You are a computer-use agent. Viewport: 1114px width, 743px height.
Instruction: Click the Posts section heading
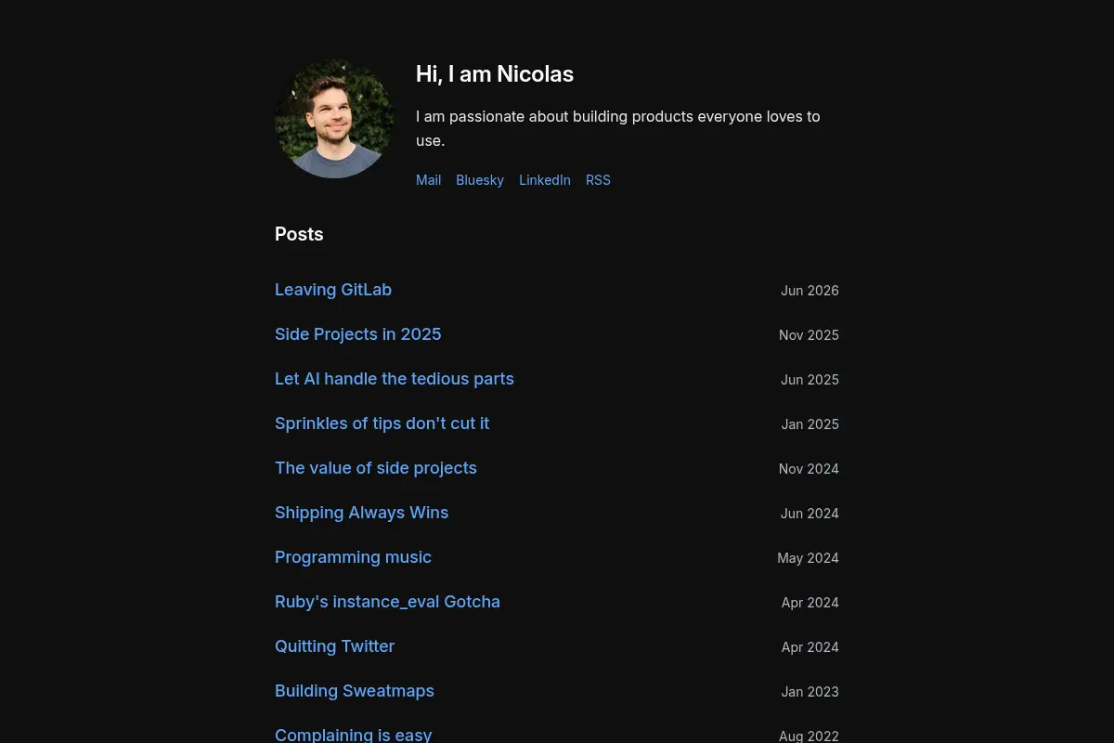(x=299, y=234)
